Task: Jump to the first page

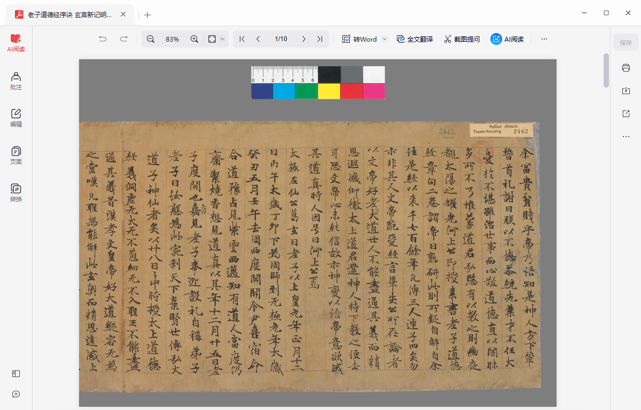Action: pyautogui.click(x=242, y=39)
